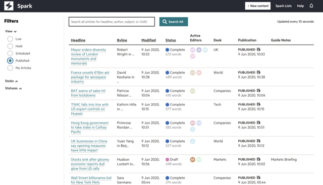323x185 pixels.
Task: Select the My Articles radio button
Action: 10,68
